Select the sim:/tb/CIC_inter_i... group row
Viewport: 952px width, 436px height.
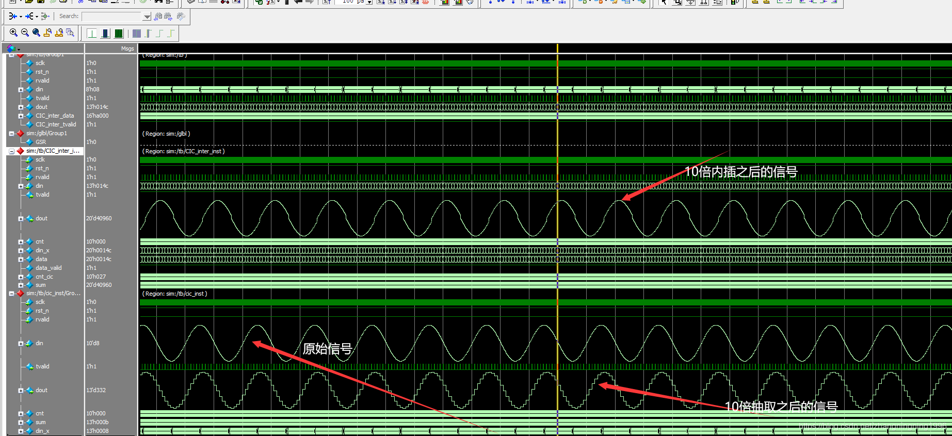pos(53,151)
